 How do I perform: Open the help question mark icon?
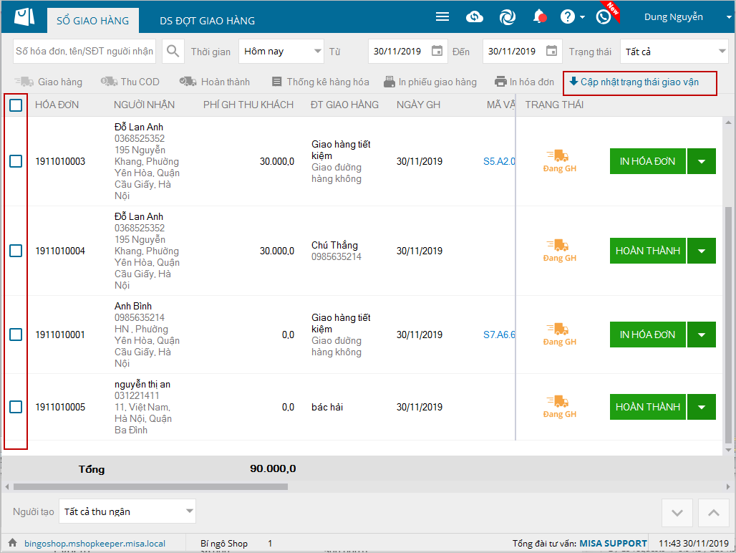[568, 17]
